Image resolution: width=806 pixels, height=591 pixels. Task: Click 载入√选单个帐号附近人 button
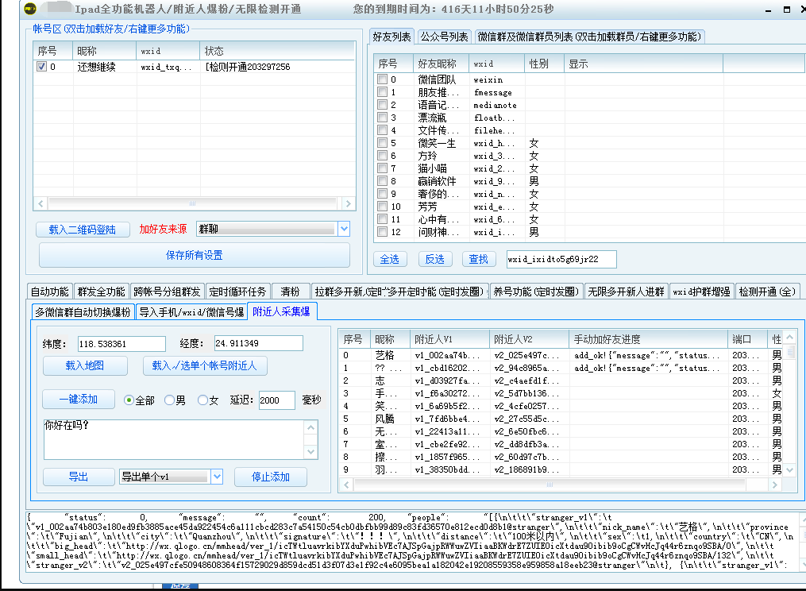tap(205, 365)
